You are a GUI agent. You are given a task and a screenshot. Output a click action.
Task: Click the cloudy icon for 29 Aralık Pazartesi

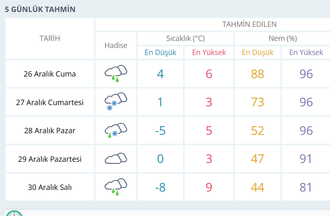point(116,158)
